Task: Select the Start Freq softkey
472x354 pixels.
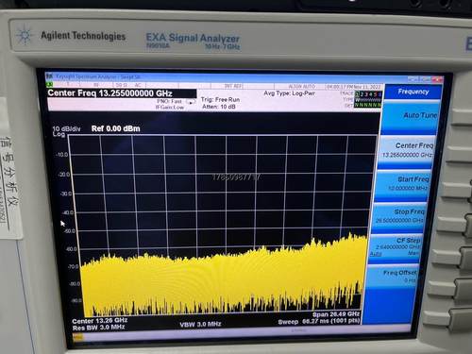Action: (403, 186)
